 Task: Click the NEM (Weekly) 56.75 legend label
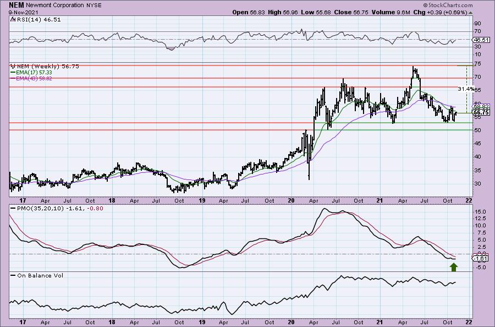coord(48,67)
